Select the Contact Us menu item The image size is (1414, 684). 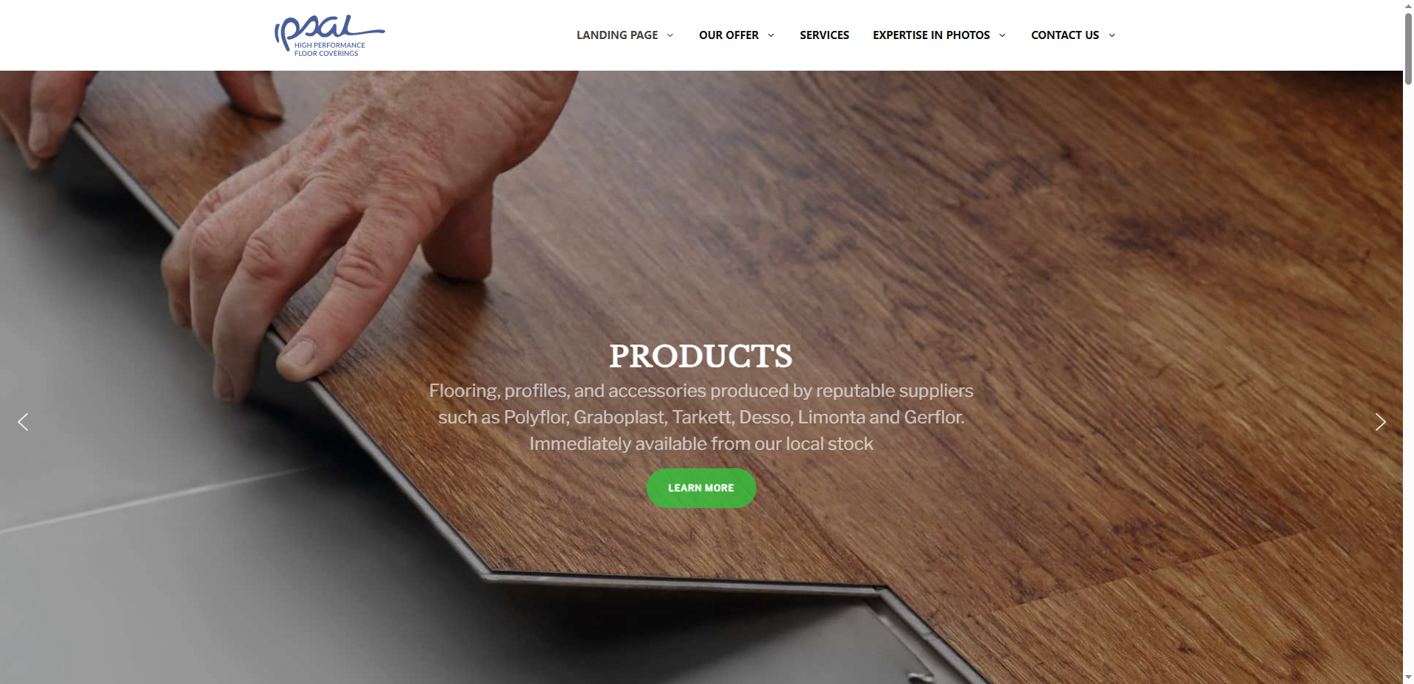coord(1065,35)
